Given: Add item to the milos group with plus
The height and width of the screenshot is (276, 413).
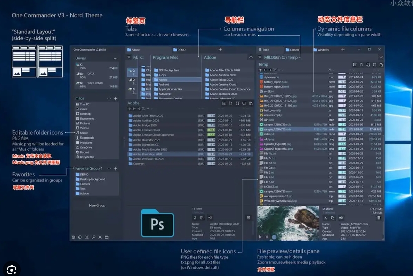Looking at the screenshot, I should coord(115,98).
